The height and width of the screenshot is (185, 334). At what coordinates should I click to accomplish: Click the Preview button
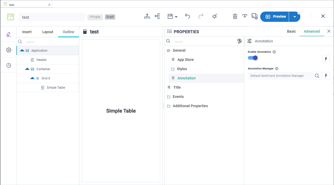[x=275, y=17]
